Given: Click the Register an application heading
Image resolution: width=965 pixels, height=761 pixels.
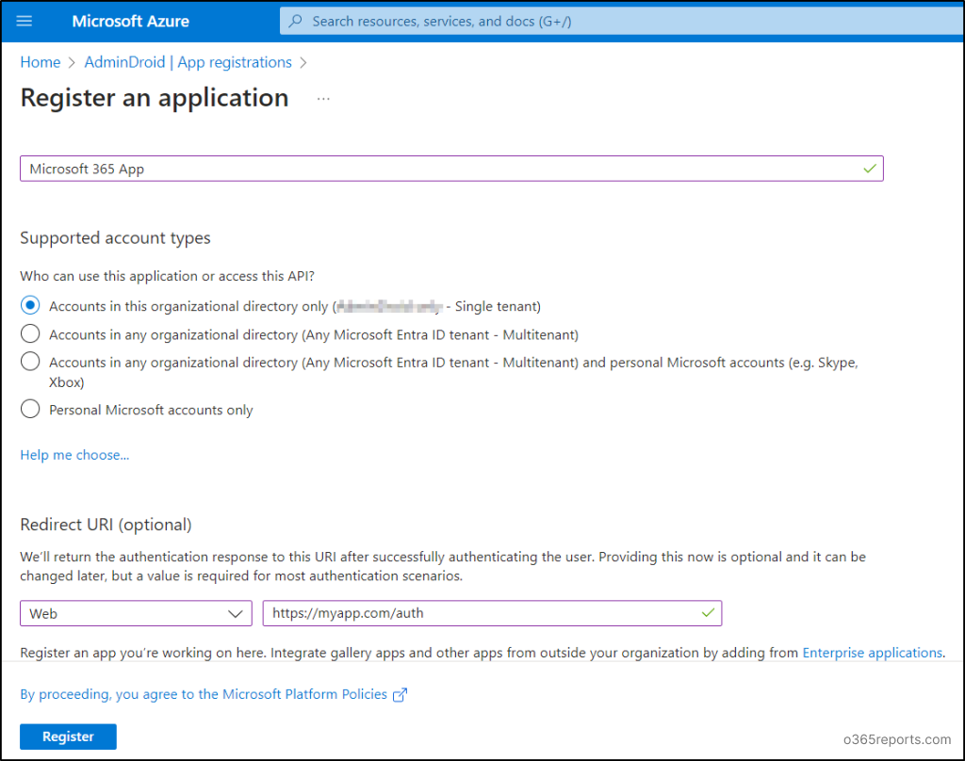Looking at the screenshot, I should click(155, 98).
